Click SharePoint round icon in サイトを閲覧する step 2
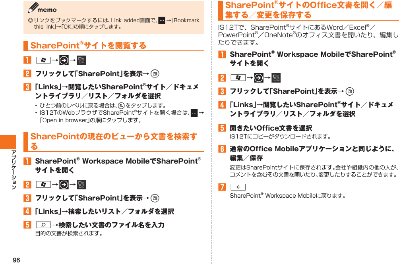 (155, 74)
